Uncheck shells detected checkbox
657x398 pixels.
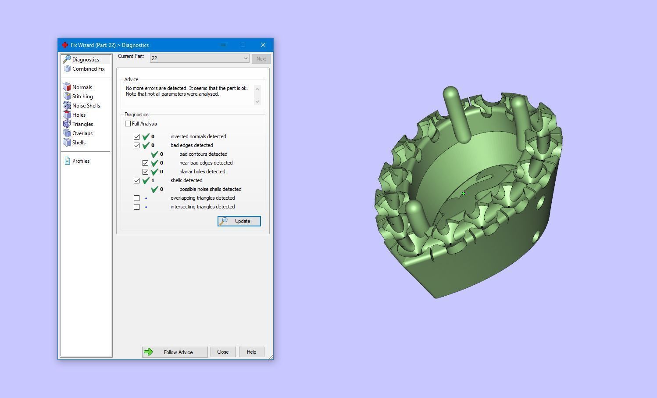pos(136,180)
